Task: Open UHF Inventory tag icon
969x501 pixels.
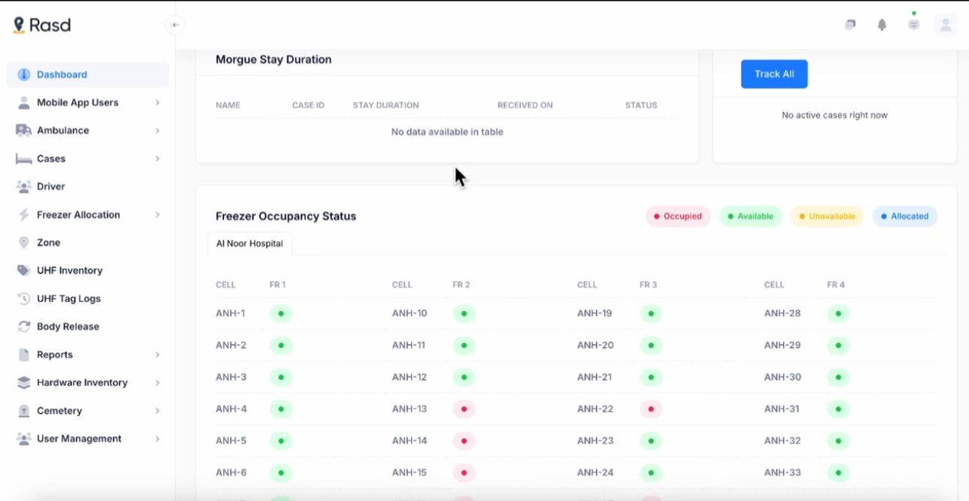Action: click(x=23, y=270)
